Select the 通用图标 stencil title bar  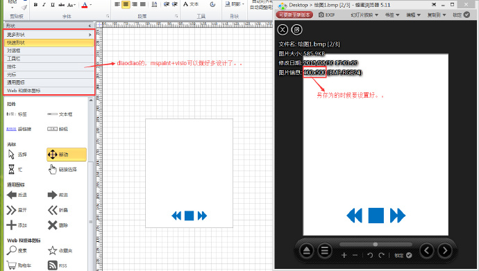pyautogui.click(x=49, y=82)
